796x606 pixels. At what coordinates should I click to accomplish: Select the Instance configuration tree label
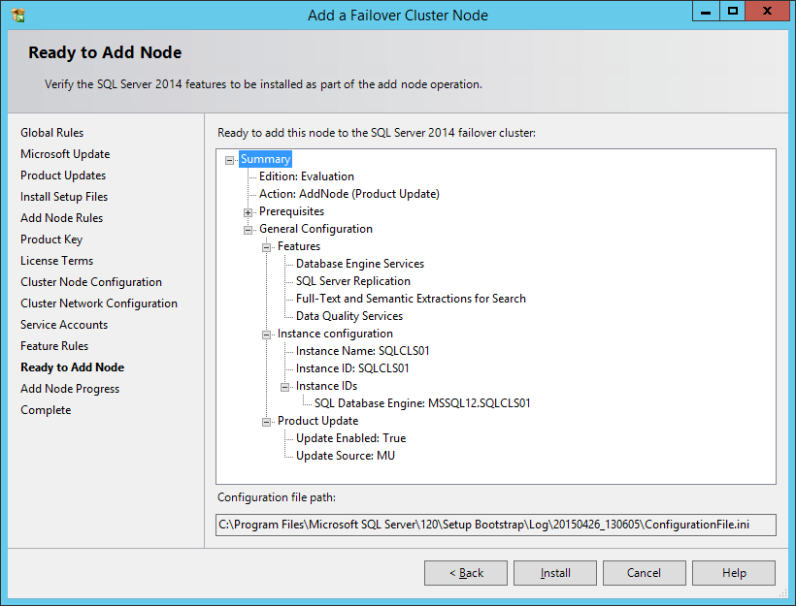335,334
